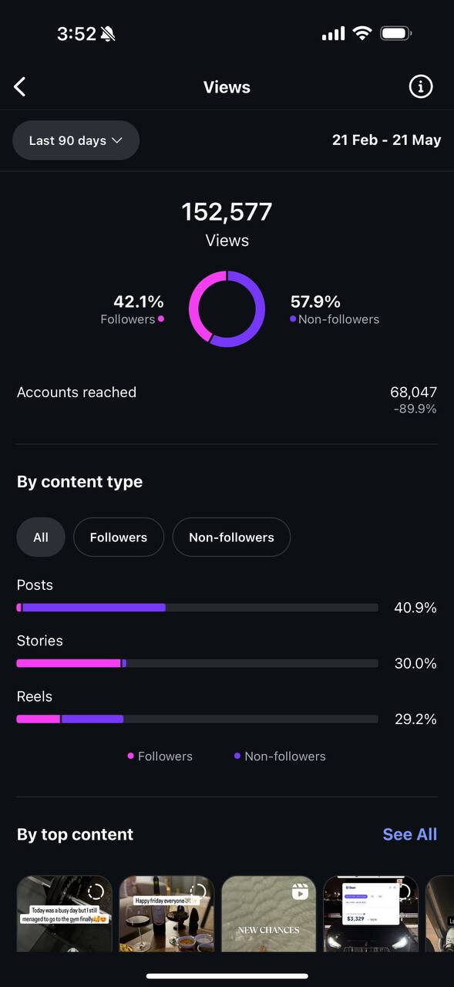Open the info icon for Views
This screenshot has width=454, height=987.
click(x=420, y=87)
